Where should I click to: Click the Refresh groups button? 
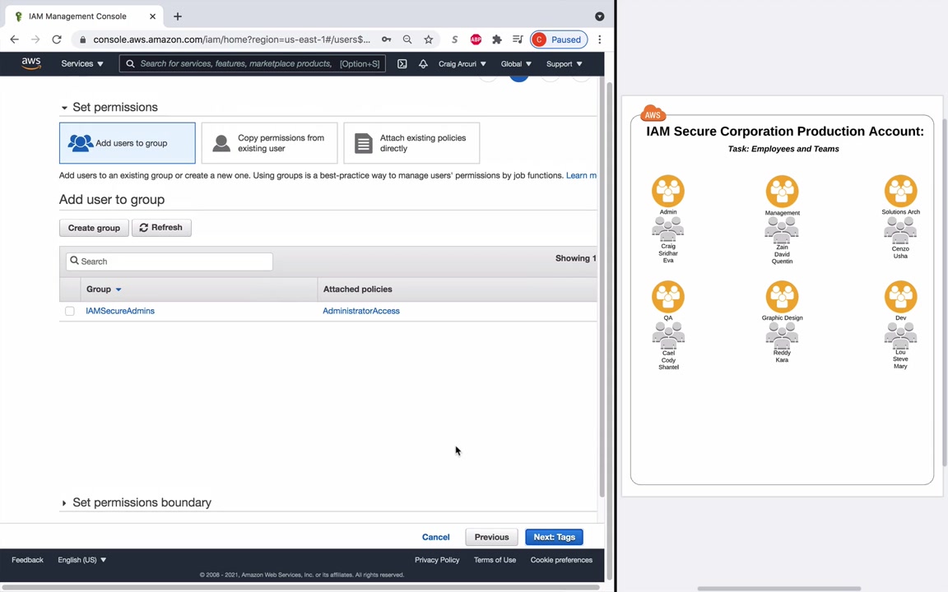[161, 228]
